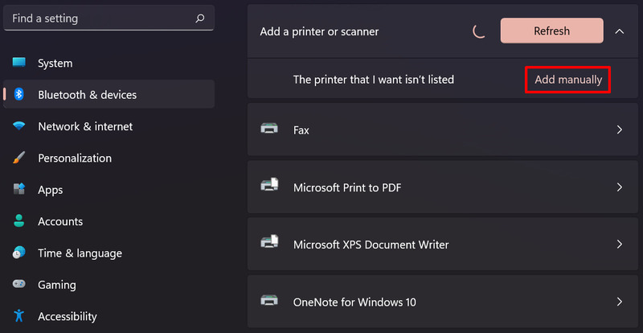
Task: Click the Fax printer icon
Action: coord(269,129)
